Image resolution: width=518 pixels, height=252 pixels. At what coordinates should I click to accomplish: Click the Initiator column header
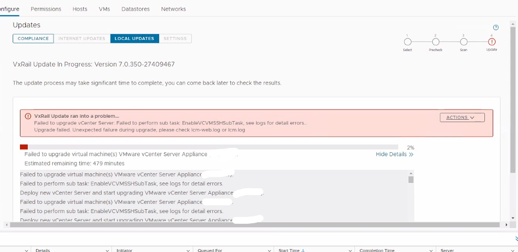pos(125,251)
